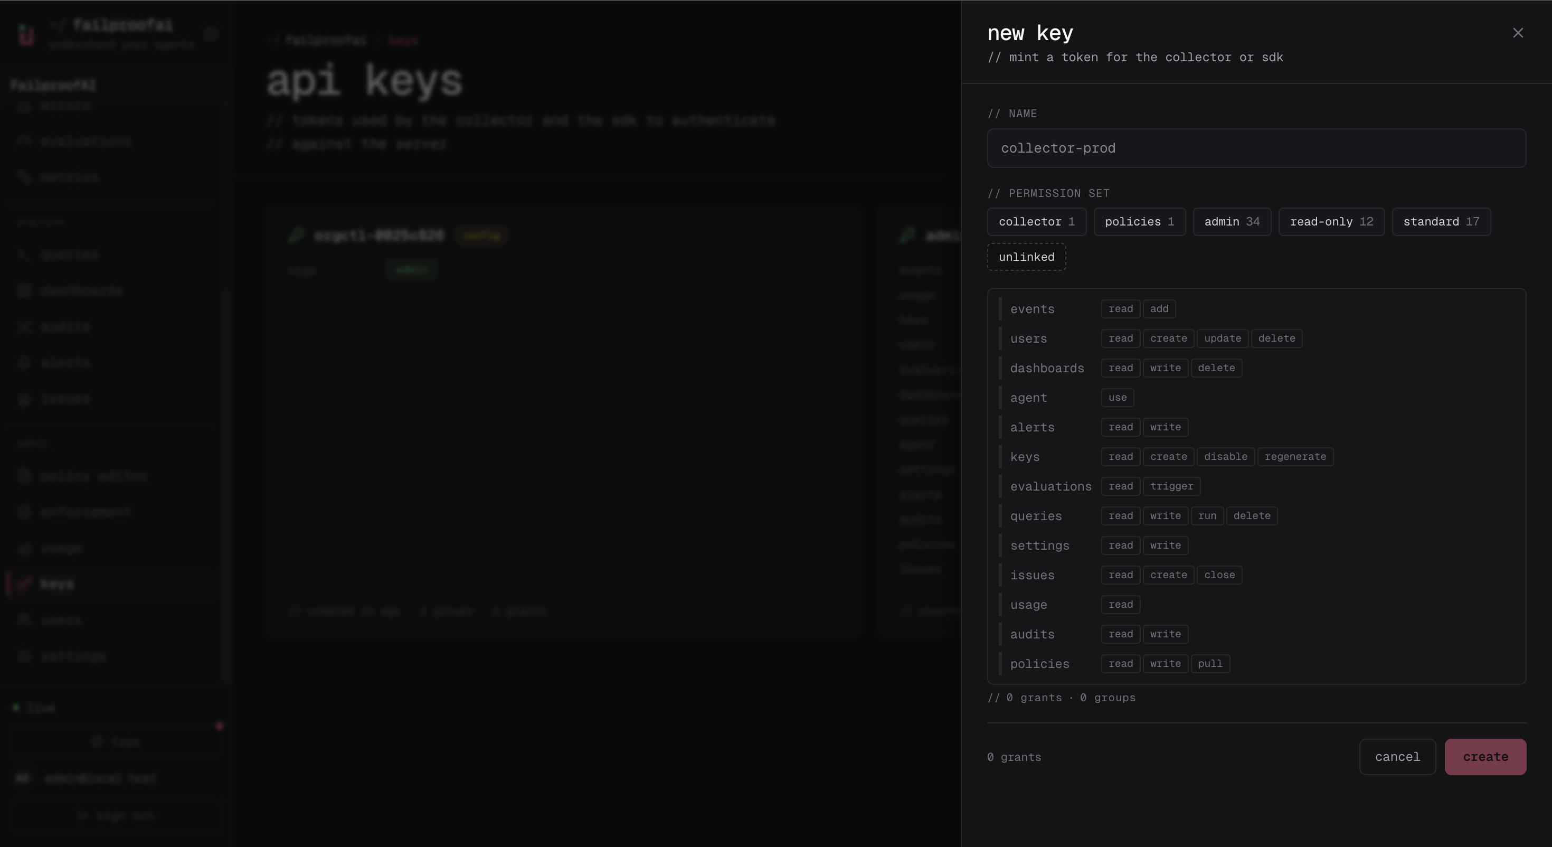Enable policies read permission
Image resolution: width=1552 pixels, height=847 pixels.
[1121, 663]
